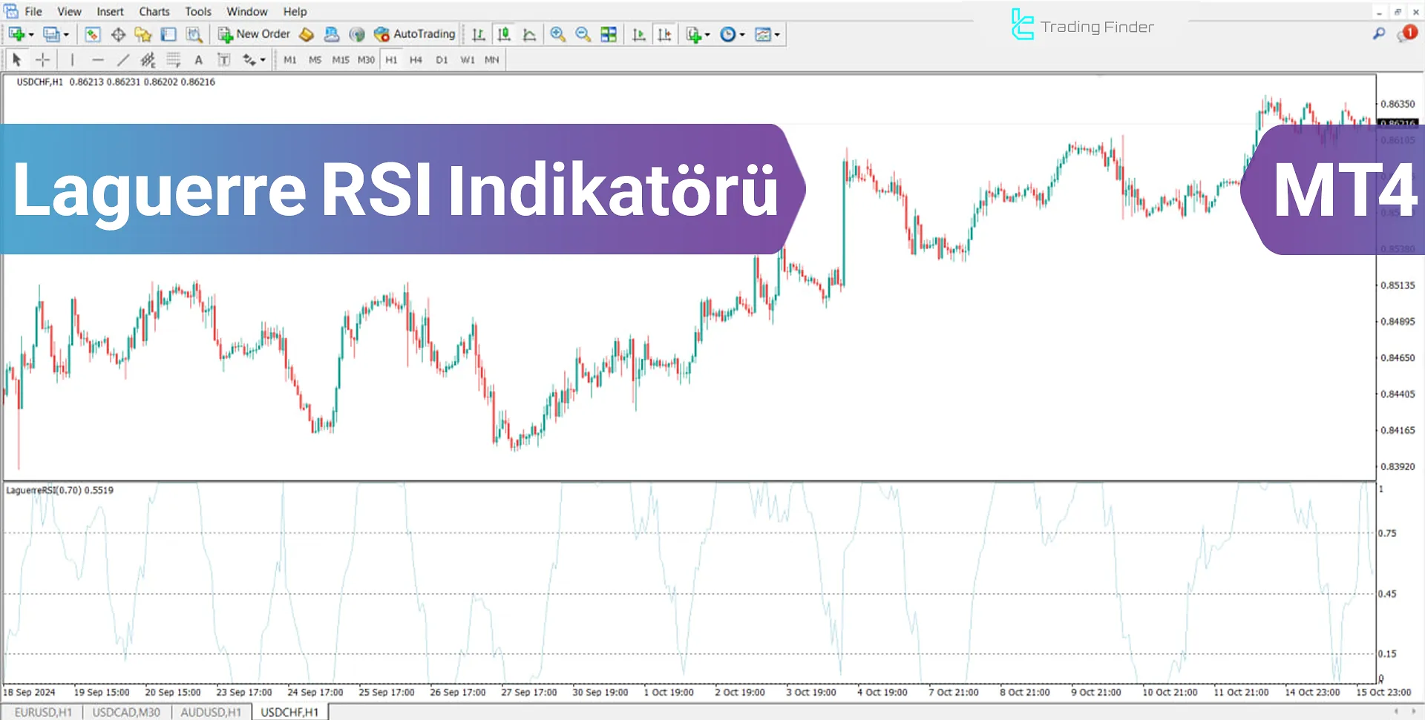Screen dimensions: 1425x720
Task: Select the Text annotation tool
Action: (x=198, y=59)
